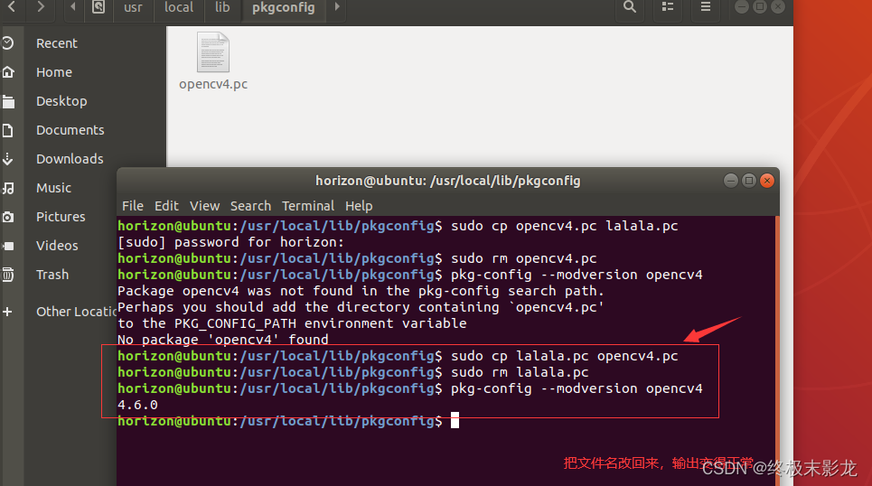This screenshot has height=486, width=872.
Task: Navigate to the local path segment
Action: [179, 7]
